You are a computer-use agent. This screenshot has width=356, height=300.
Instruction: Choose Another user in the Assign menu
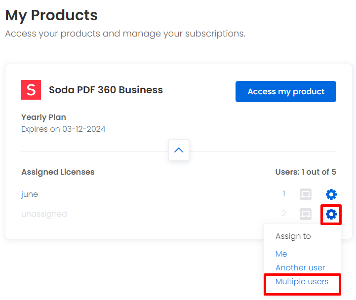[300, 267]
